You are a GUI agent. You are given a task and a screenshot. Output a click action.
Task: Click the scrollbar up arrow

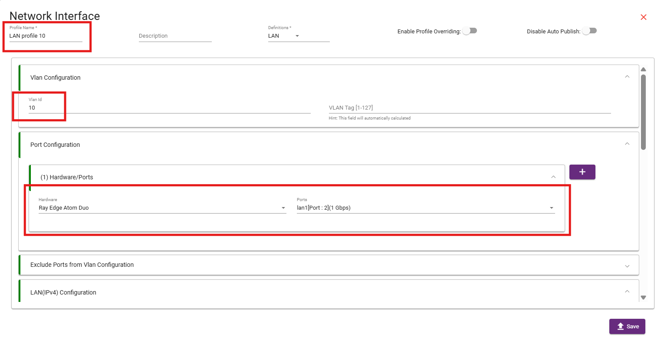644,69
